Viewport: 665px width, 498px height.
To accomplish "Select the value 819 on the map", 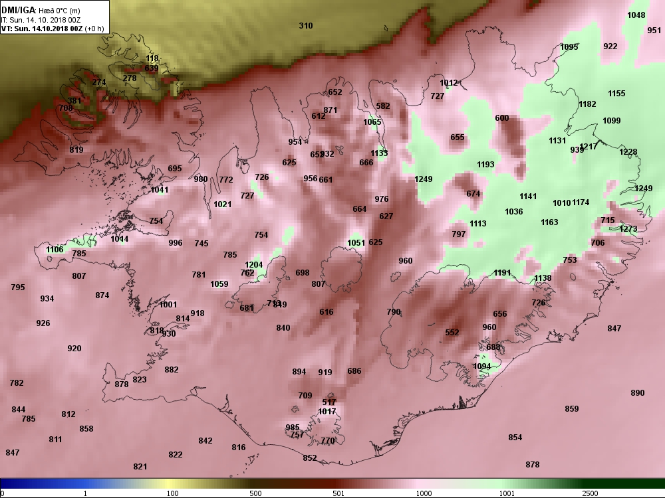I will pyautogui.click(x=76, y=149).
